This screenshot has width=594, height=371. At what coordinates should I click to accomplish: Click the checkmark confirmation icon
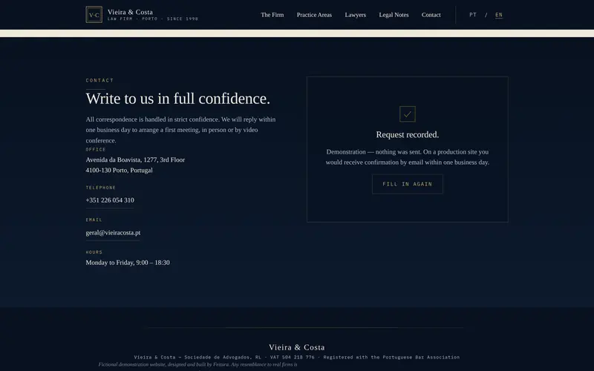click(407, 114)
